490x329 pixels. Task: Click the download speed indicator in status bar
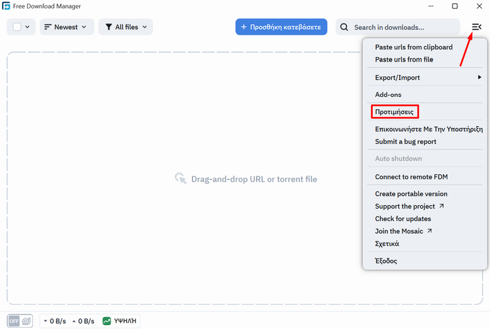(55, 321)
